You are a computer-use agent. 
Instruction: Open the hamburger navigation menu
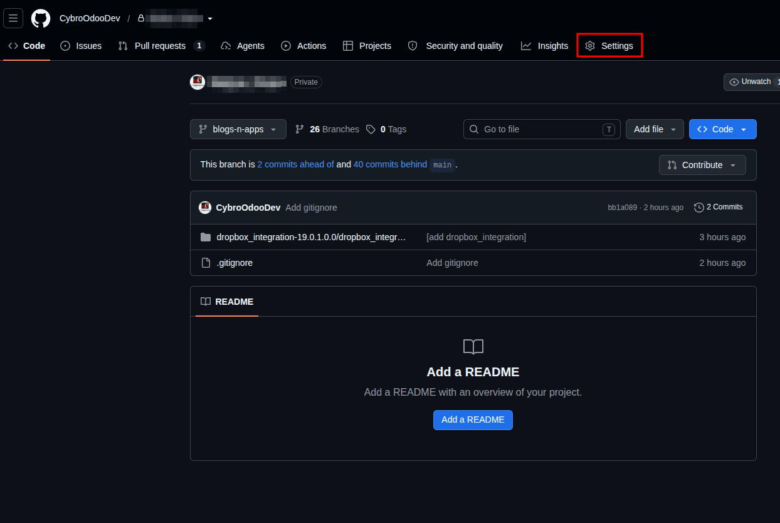13,18
